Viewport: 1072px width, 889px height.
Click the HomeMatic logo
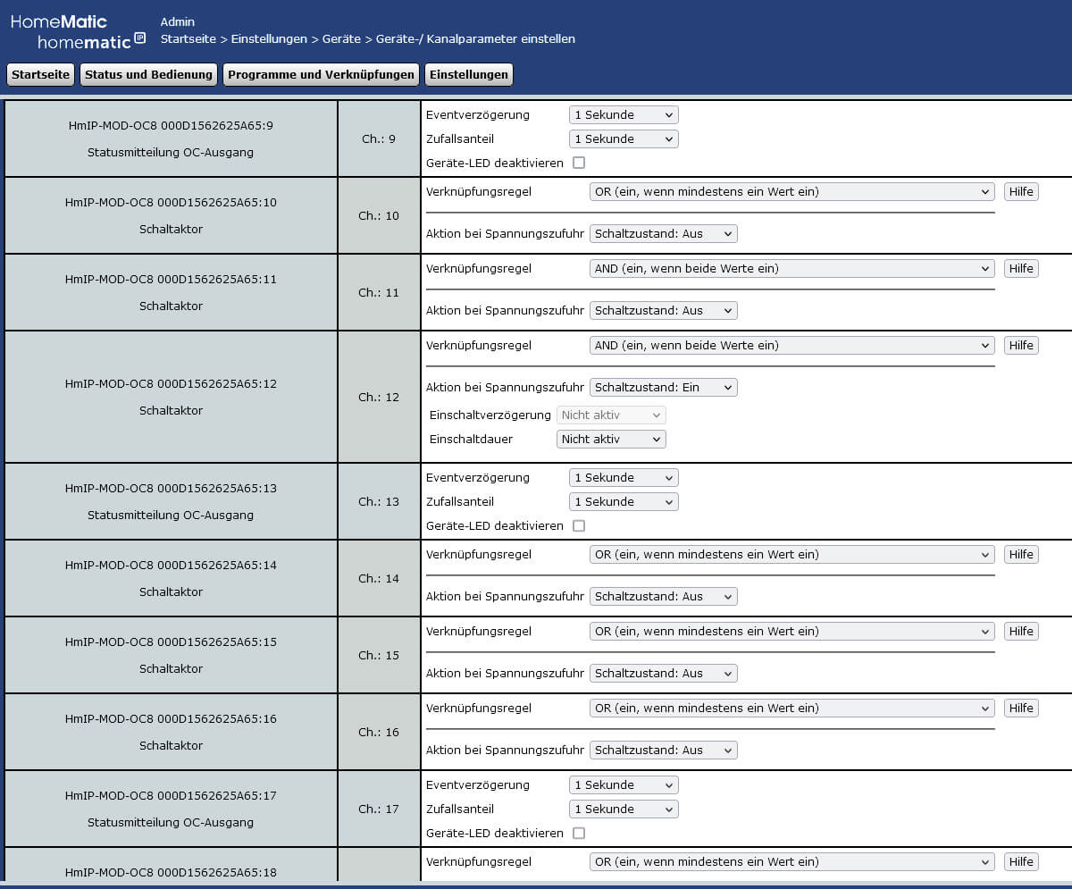click(59, 21)
